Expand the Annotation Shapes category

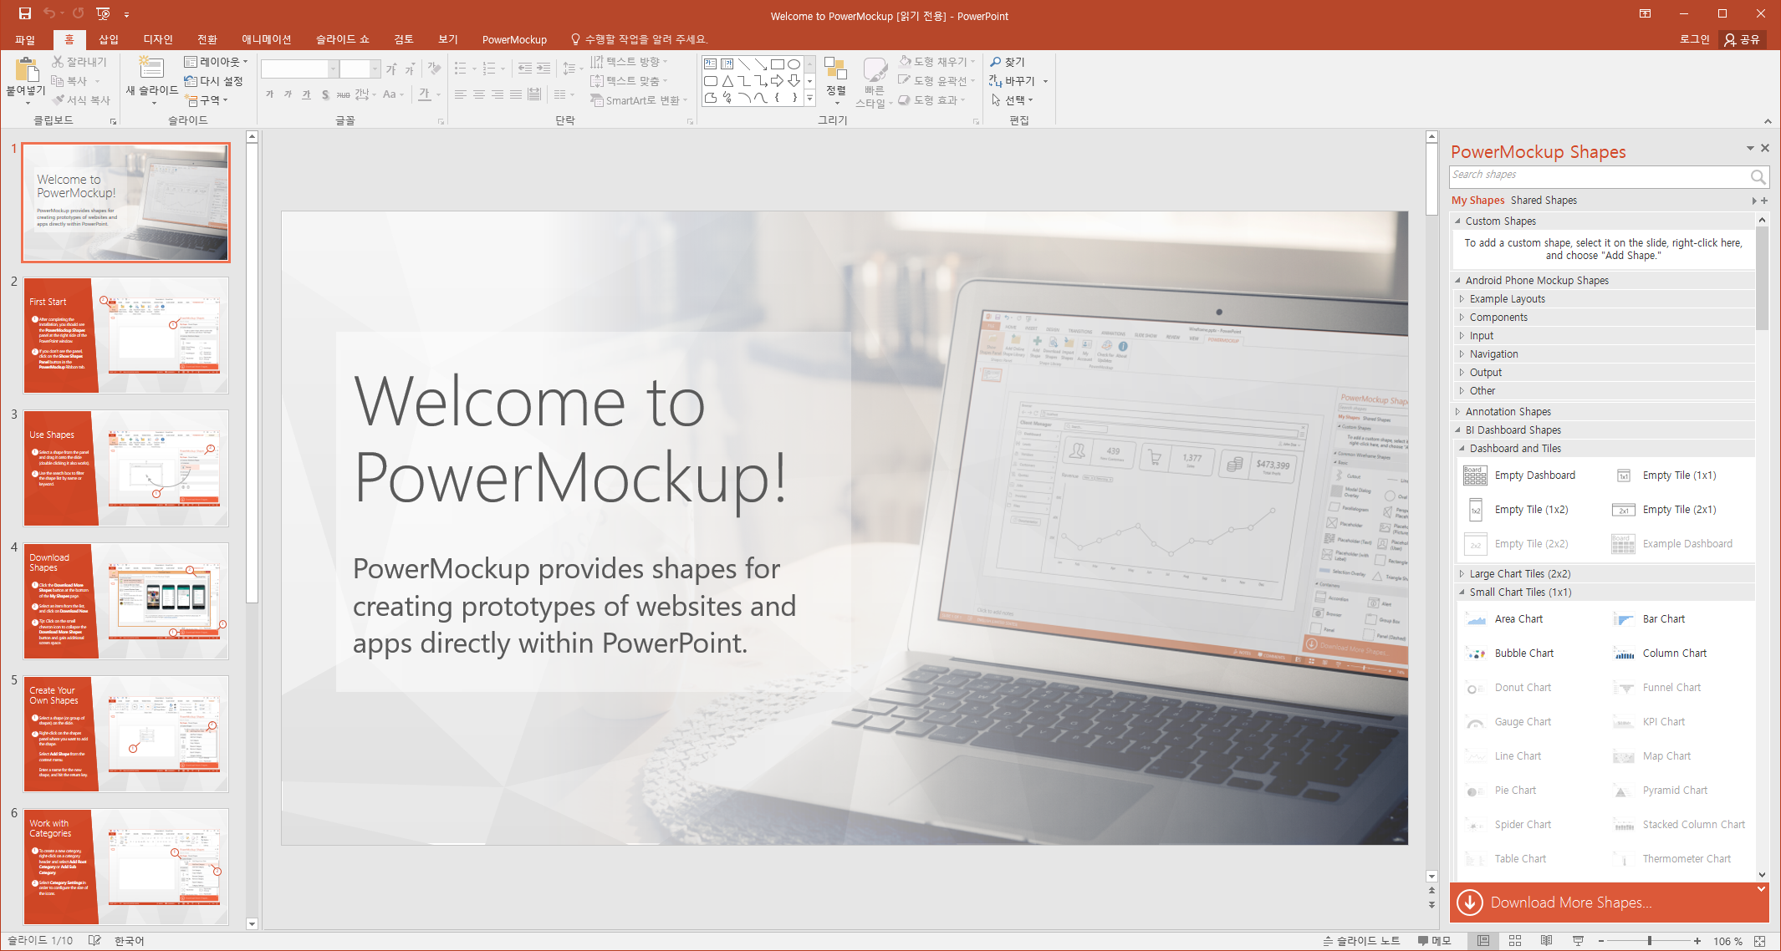point(1508,412)
